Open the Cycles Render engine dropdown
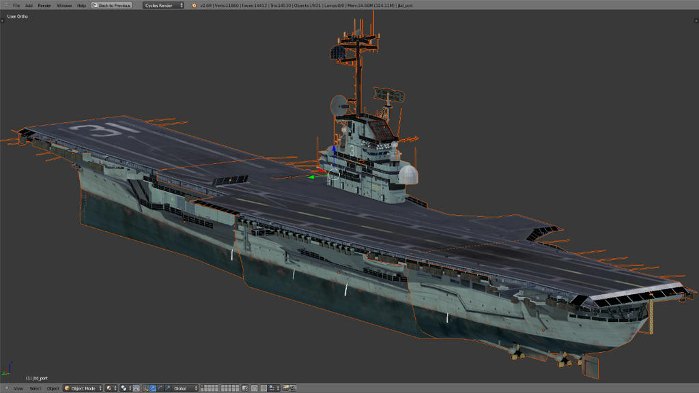This screenshot has width=699, height=393. [x=164, y=5]
